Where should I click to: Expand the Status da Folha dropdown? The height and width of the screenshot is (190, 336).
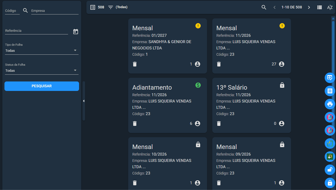click(42, 70)
